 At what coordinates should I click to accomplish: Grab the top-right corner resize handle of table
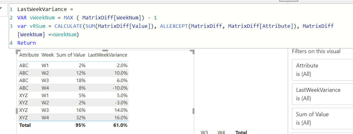192,52
